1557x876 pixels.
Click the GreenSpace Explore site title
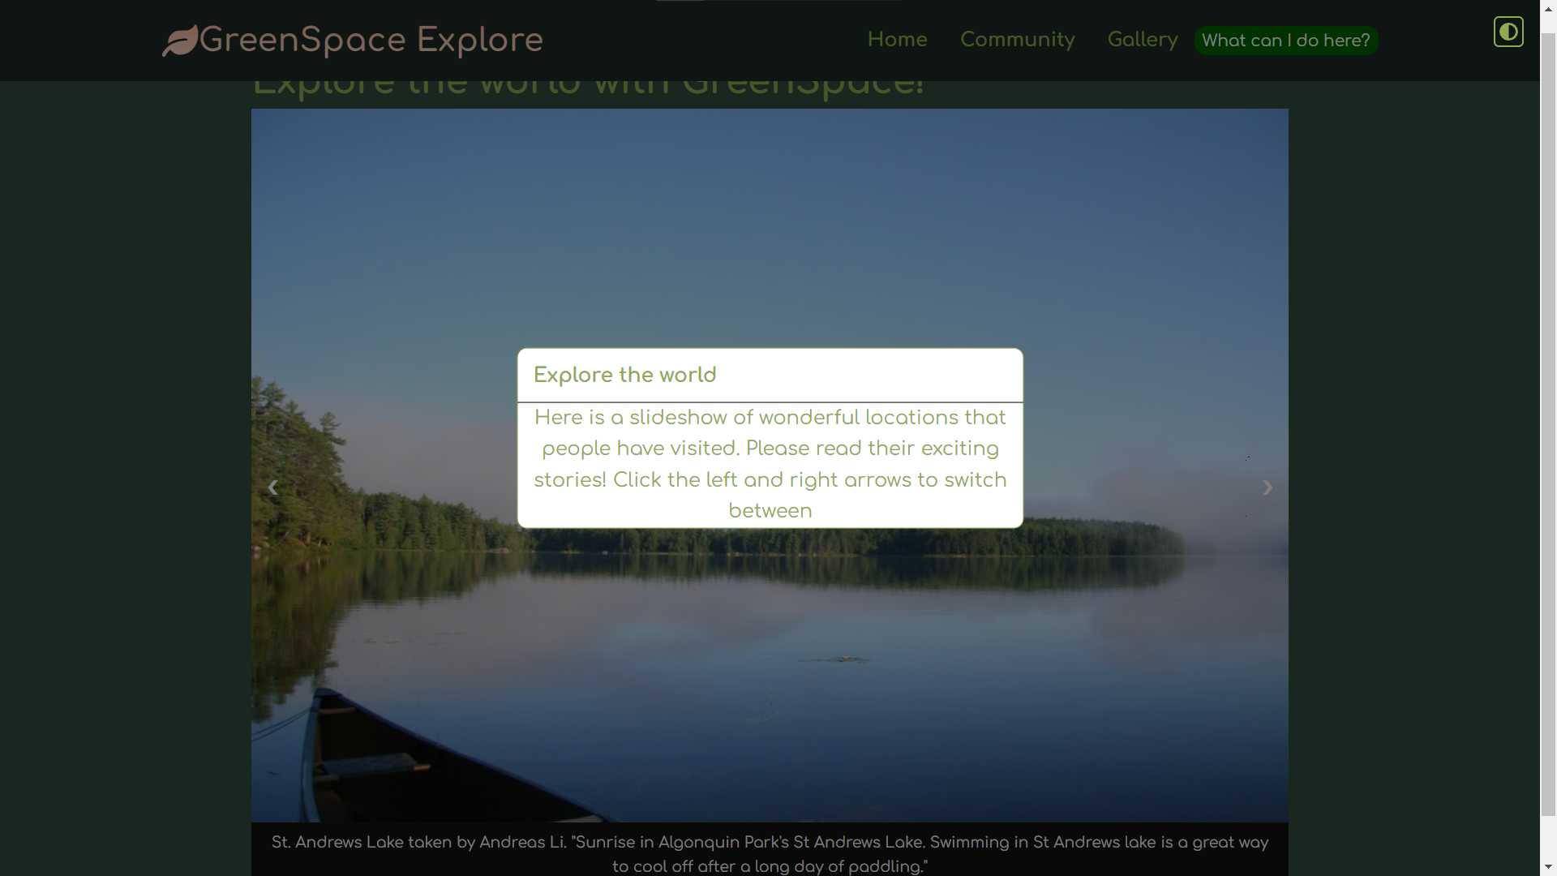coord(371,41)
